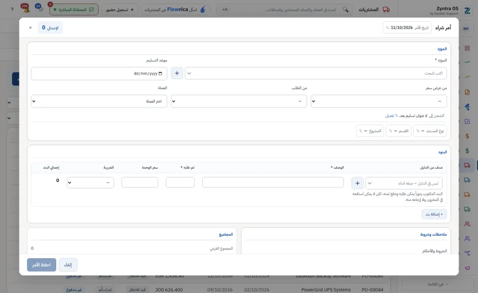Screen dimensions: 478x293
Task: Click 'اسأل Flowrica عن المشتريات' button
Action: (175, 9)
